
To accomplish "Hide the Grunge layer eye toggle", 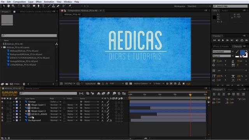I will pos(2,102).
